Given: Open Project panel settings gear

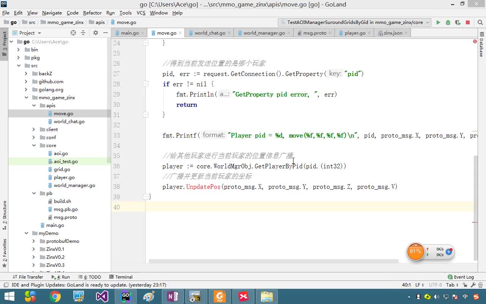Looking at the screenshot, I should click(x=96, y=33).
